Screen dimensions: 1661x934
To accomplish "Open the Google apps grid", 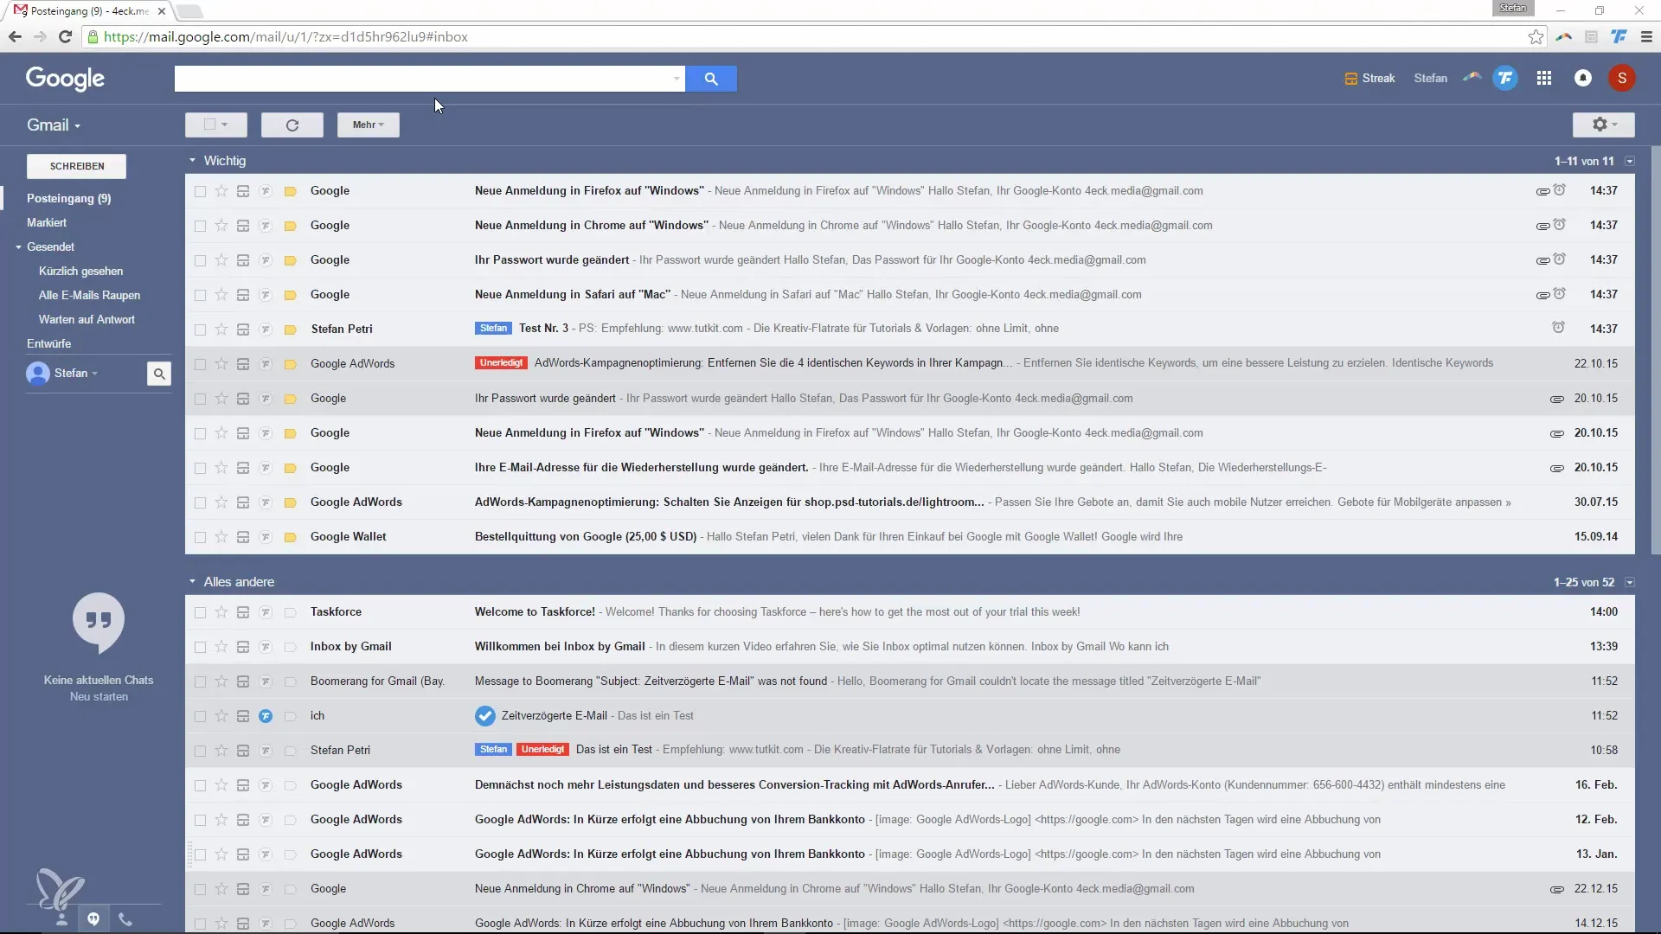I will [1544, 79].
